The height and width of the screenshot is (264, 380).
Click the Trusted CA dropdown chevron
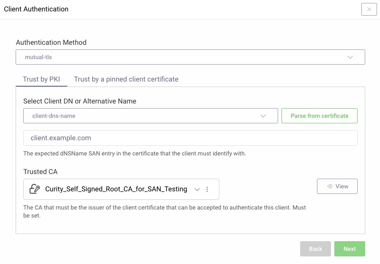coord(197,189)
